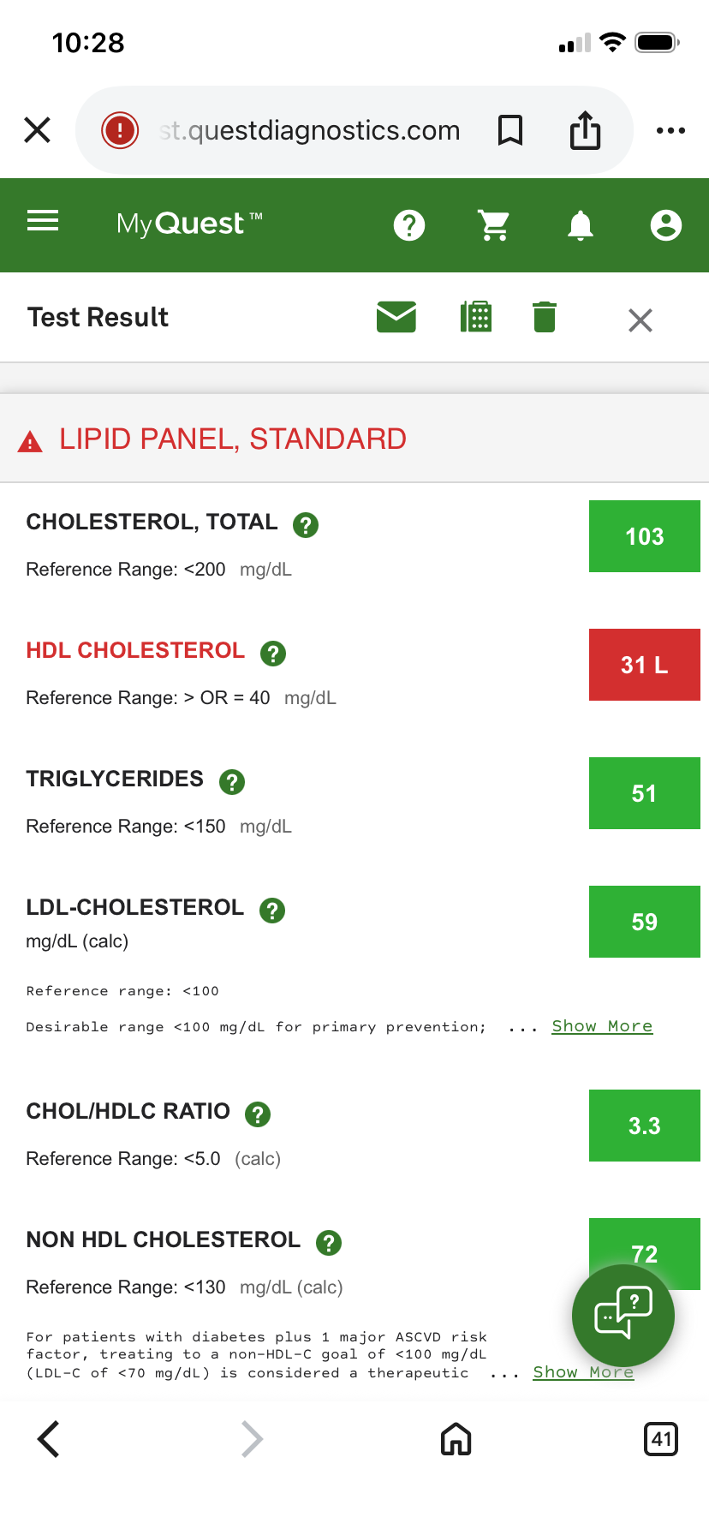Expand LDL-Cholesterol notes with Show More
The image size is (709, 1535).
coord(602,1026)
